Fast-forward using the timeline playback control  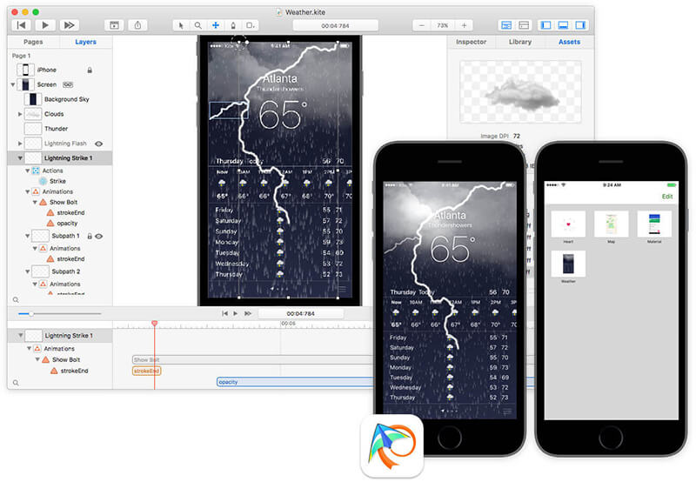(248, 313)
